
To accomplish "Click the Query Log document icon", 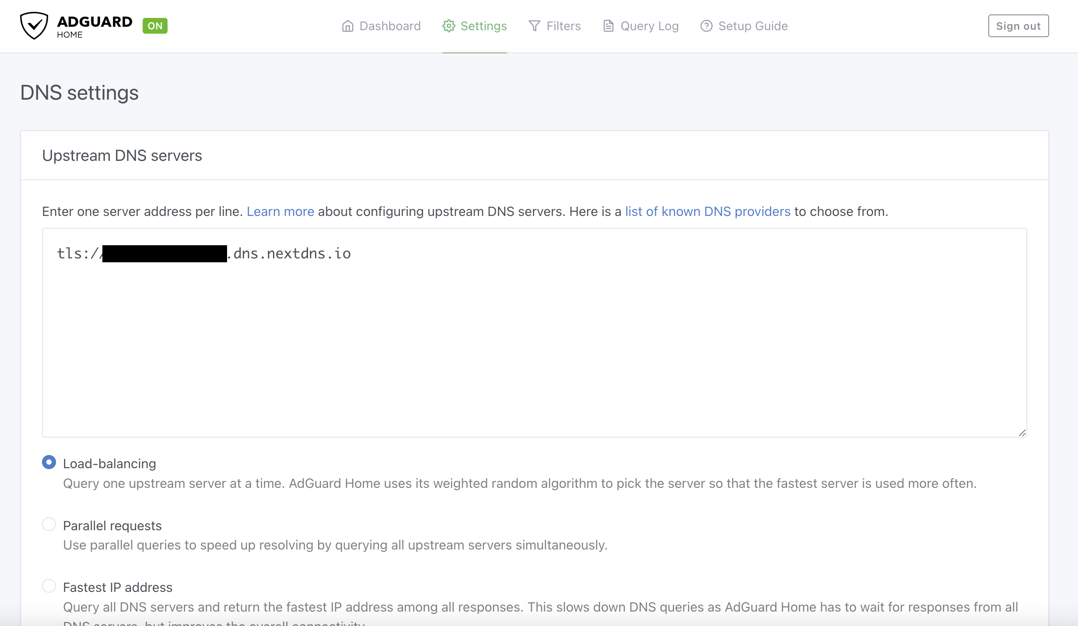I will [608, 26].
